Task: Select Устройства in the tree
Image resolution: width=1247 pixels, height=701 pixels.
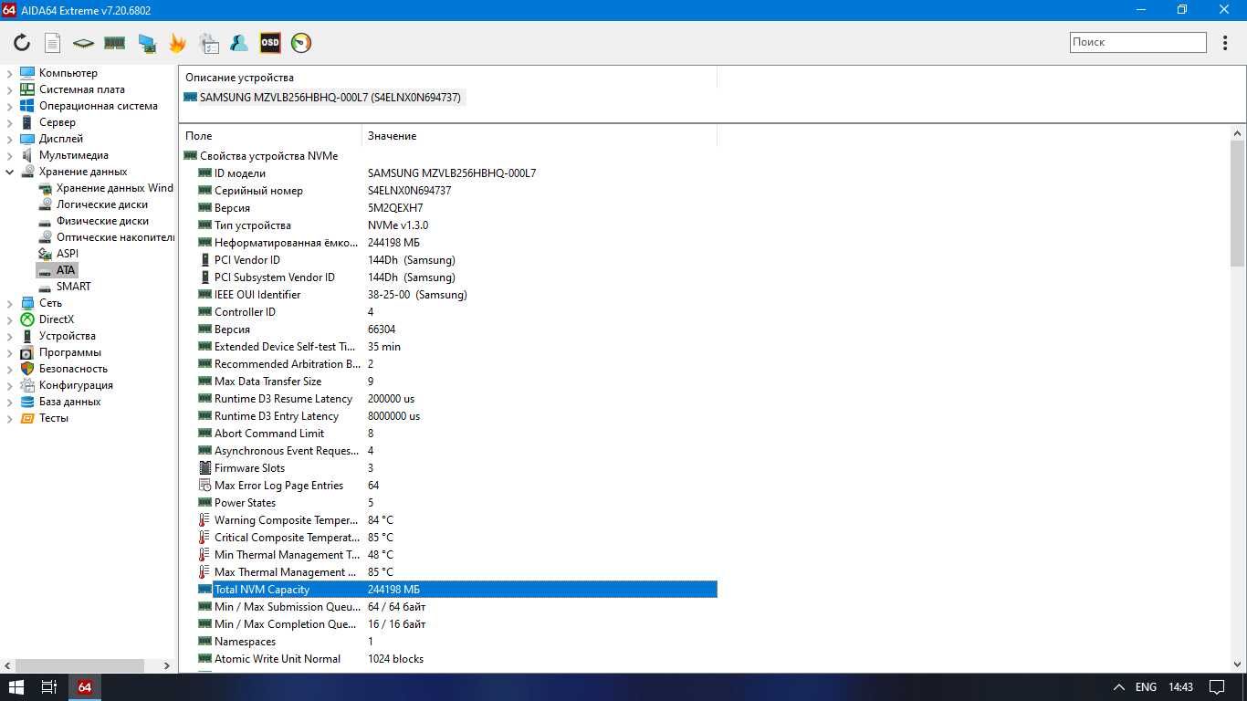Action: (67, 336)
